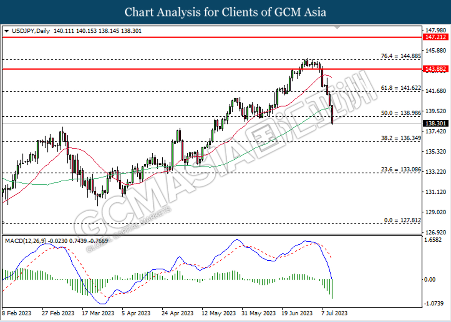
Task: Click the 12 May 2023 date label
Action: [219, 313]
